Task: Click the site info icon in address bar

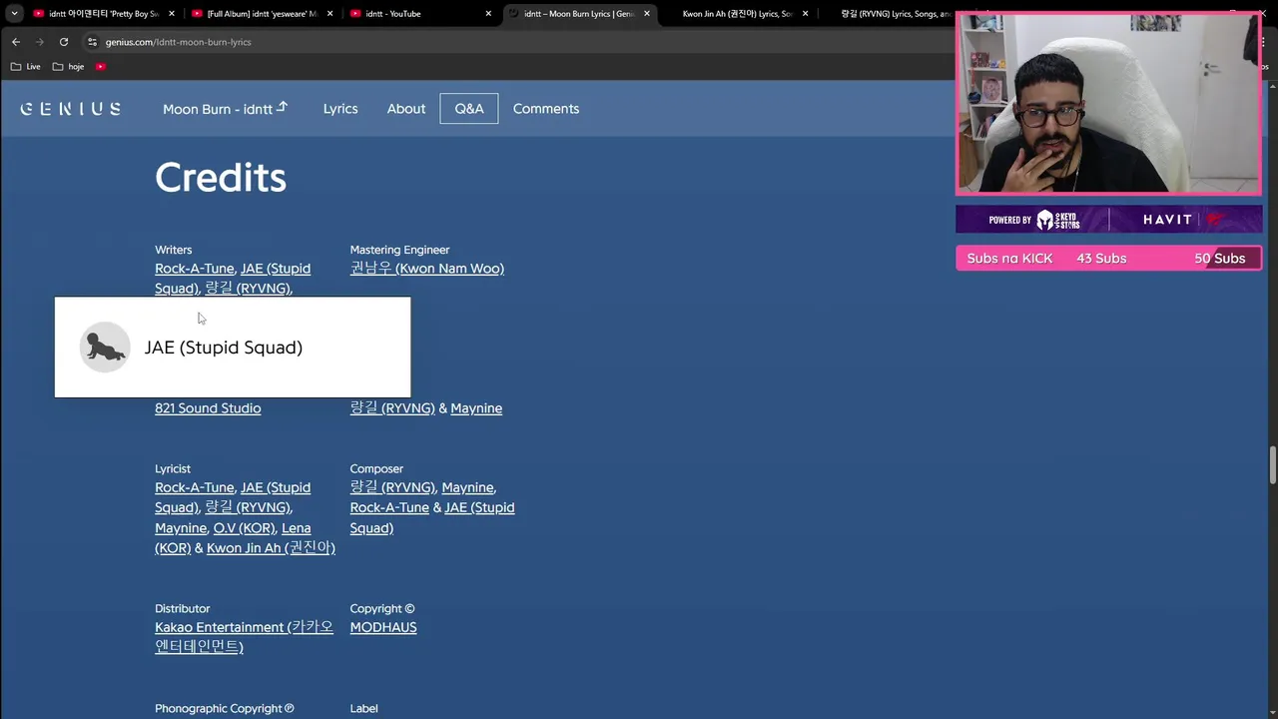Action: [x=92, y=42]
